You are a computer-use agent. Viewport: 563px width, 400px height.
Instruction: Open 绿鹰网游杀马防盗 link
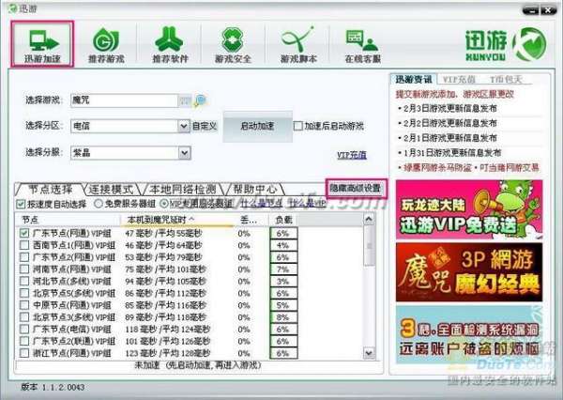437,167
